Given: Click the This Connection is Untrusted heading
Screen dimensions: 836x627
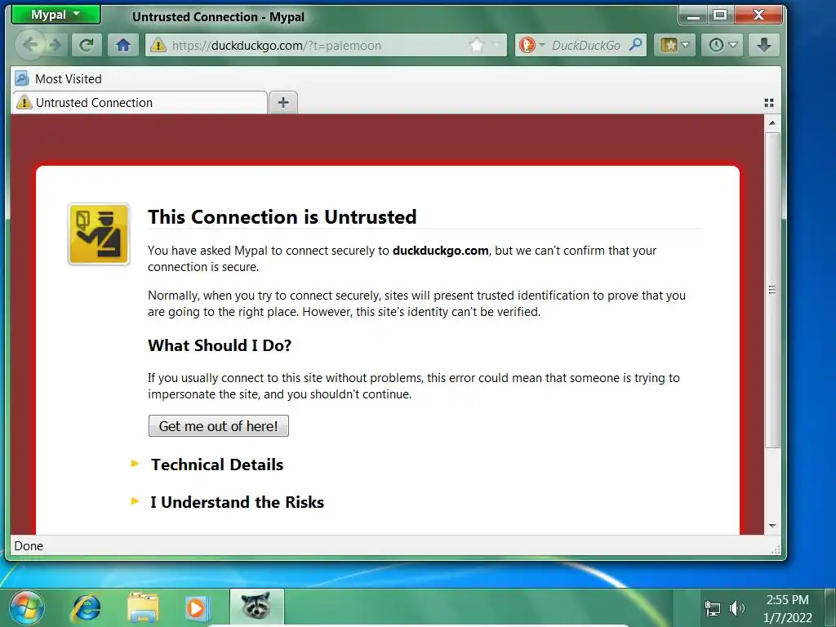Looking at the screenshot, I should [x=282, y=217].
